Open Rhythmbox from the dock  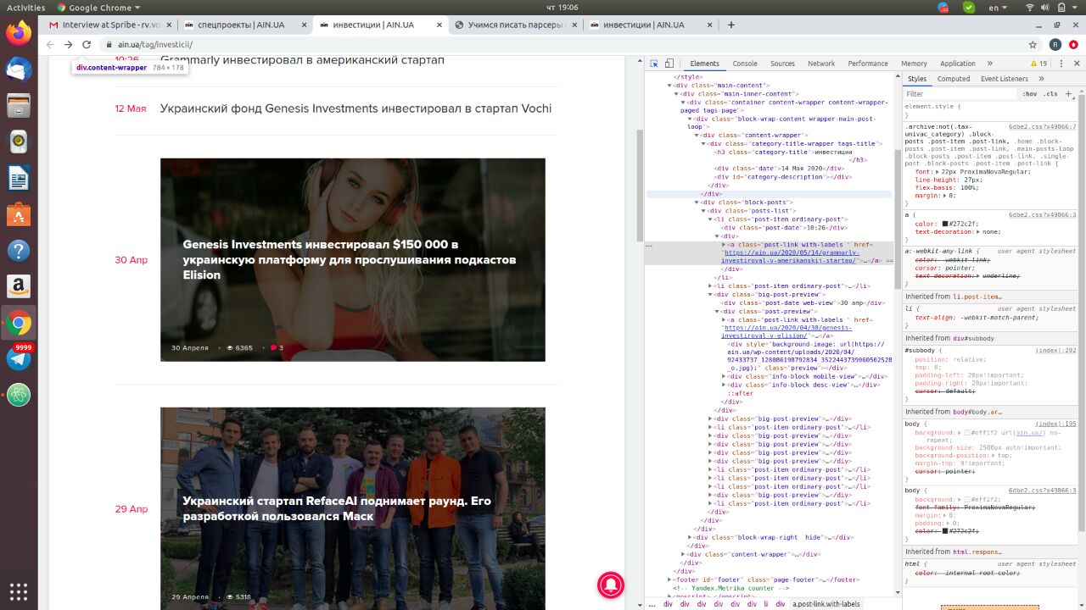[19, 142]
